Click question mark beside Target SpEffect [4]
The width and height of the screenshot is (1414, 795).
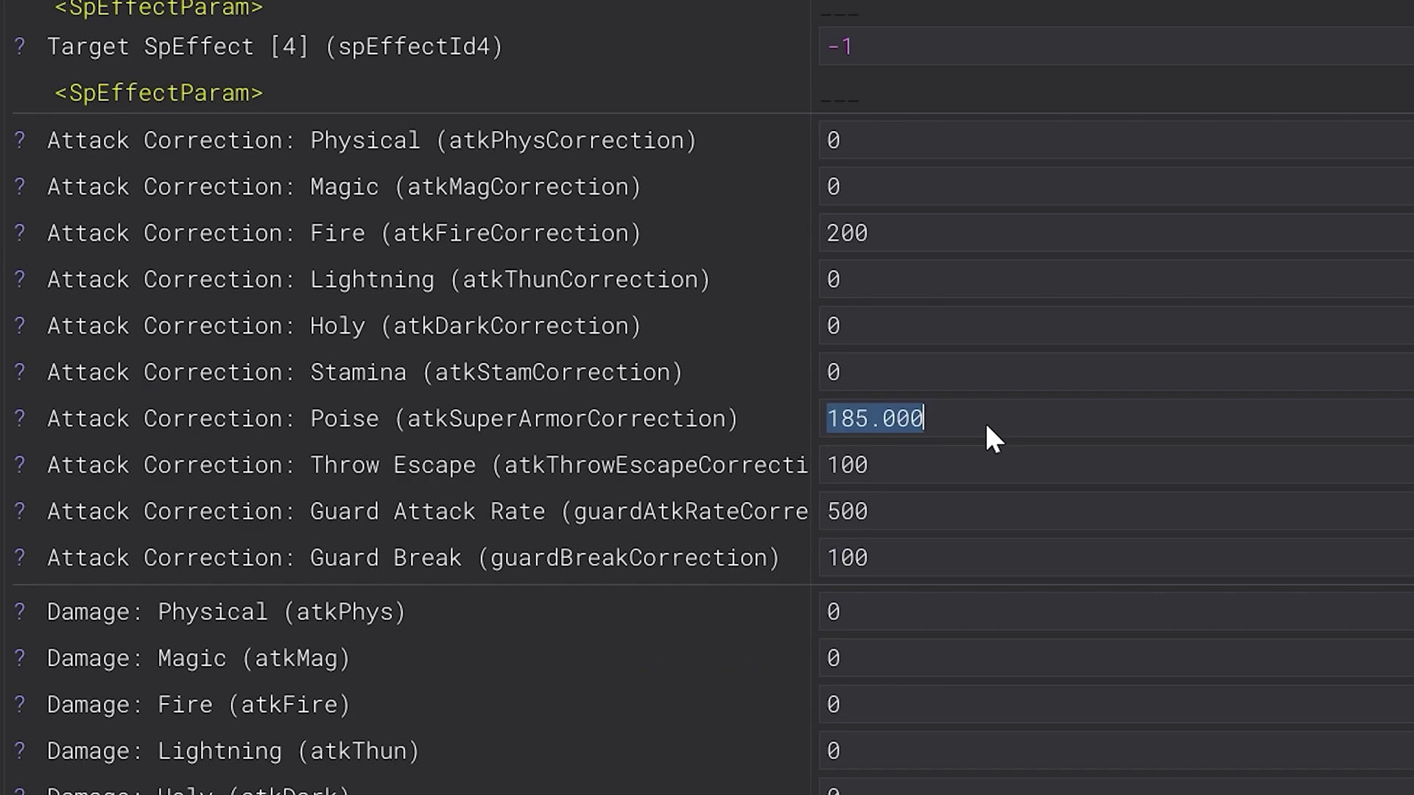[20, 46]
